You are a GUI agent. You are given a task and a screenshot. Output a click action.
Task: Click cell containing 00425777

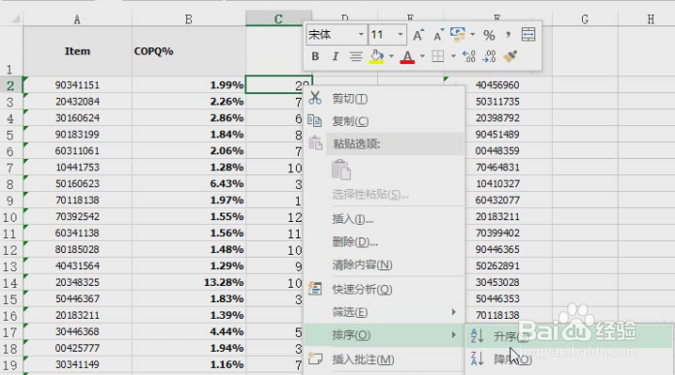[x=77, y=348]
